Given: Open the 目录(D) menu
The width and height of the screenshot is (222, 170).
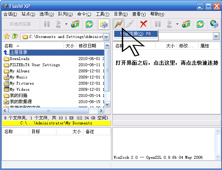Looking at the screenshot, I should coord(121,14).
